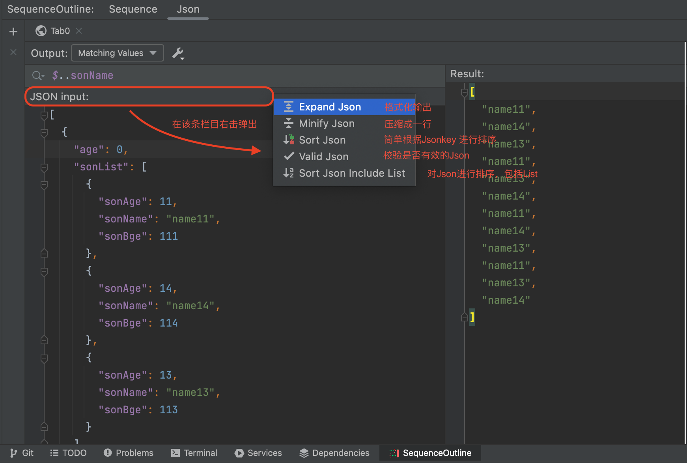
Task: Click the "sonAge": 14 line
Action: 138,288
